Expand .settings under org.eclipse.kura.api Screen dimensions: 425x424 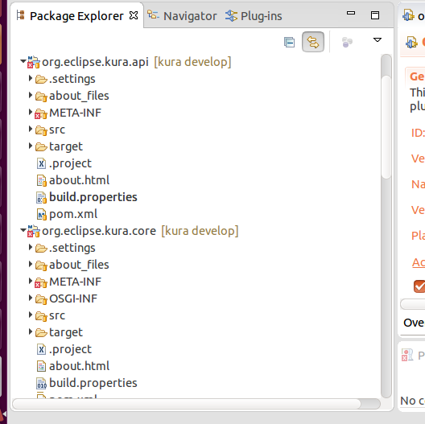point(31,78)
